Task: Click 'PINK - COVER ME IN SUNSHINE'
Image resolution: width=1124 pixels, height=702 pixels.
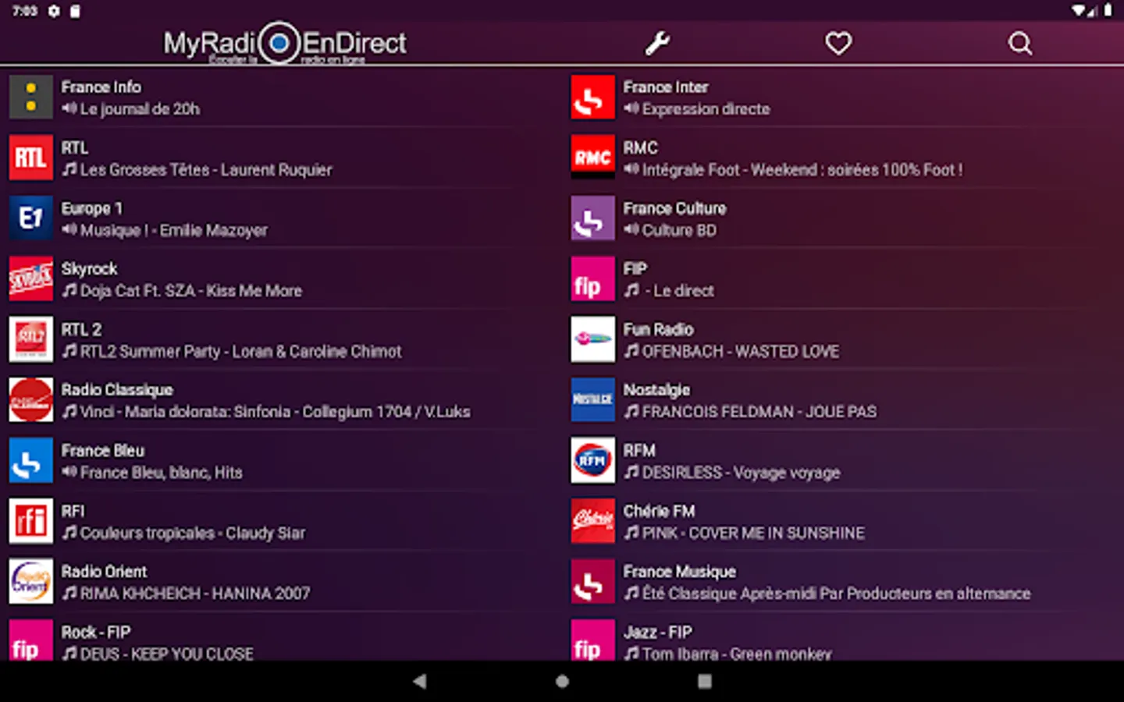Action: tap(753, 534)
